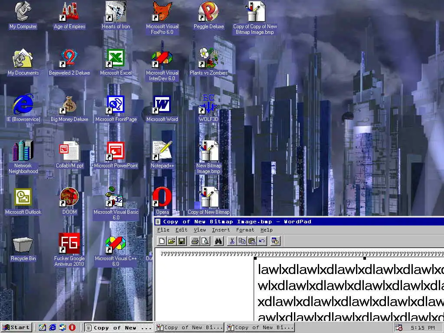The image size is (444, 333).
Task: Select the CollabVM.ppt file
Action: [69, 155]
